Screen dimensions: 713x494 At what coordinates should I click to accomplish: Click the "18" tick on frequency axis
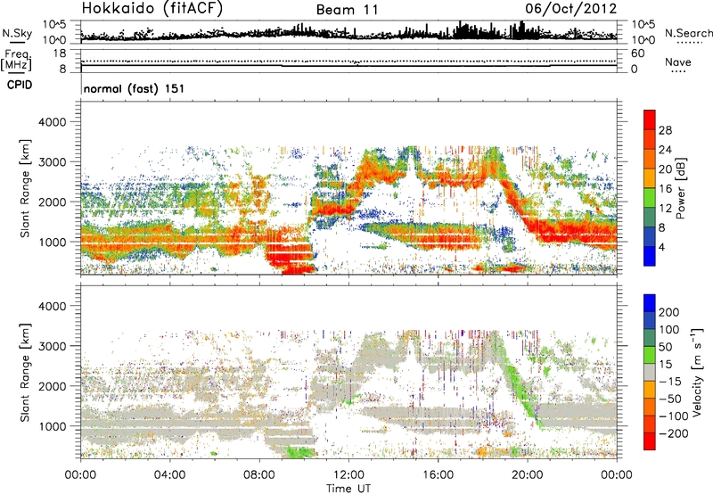click(x=60, y=54)
